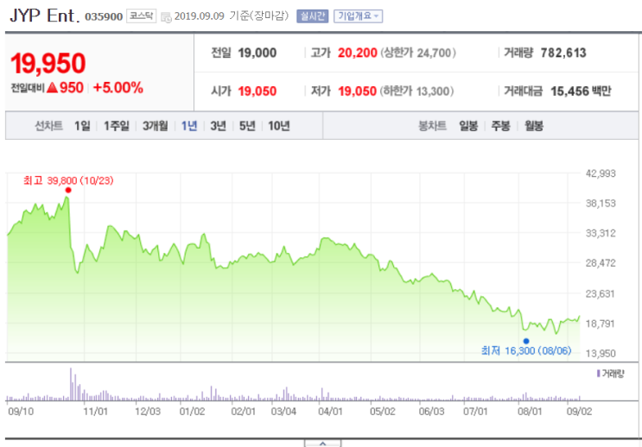Viewport: 642px width, 447px height.
Task: Click the calendar icon before the date
Action: coord(166,17)
